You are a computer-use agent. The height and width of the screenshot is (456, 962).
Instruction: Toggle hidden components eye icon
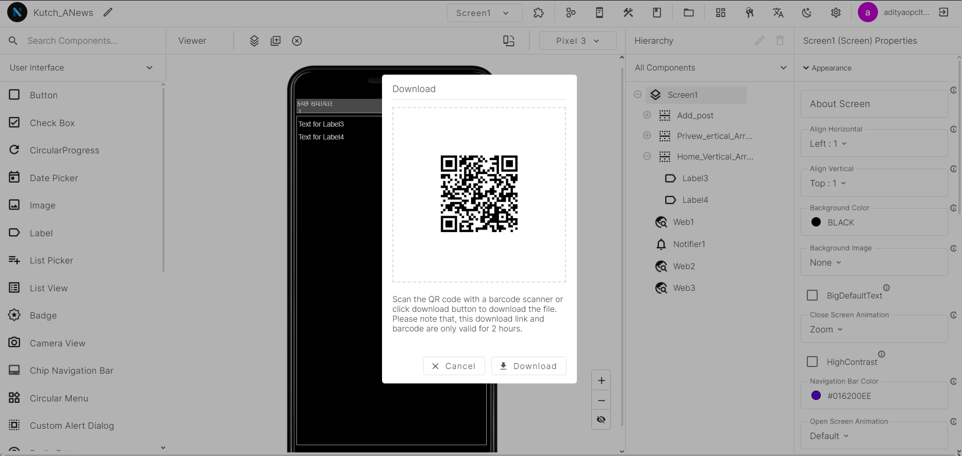pyautogui.click(x=601, y=419)
